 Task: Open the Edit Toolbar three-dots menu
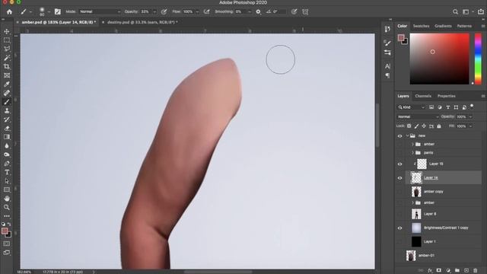(x=7, y=216)
